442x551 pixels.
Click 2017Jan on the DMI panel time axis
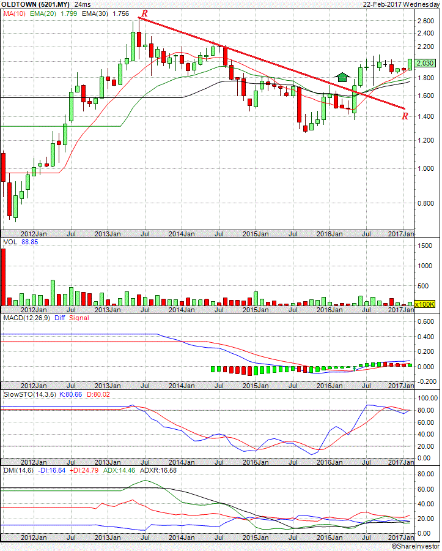click(x=401, y=538)
